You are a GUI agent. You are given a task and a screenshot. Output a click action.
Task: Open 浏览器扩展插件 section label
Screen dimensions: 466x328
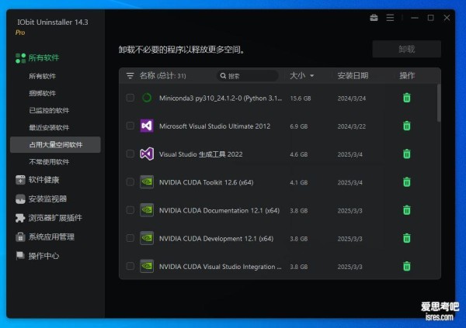pos(55,218)
